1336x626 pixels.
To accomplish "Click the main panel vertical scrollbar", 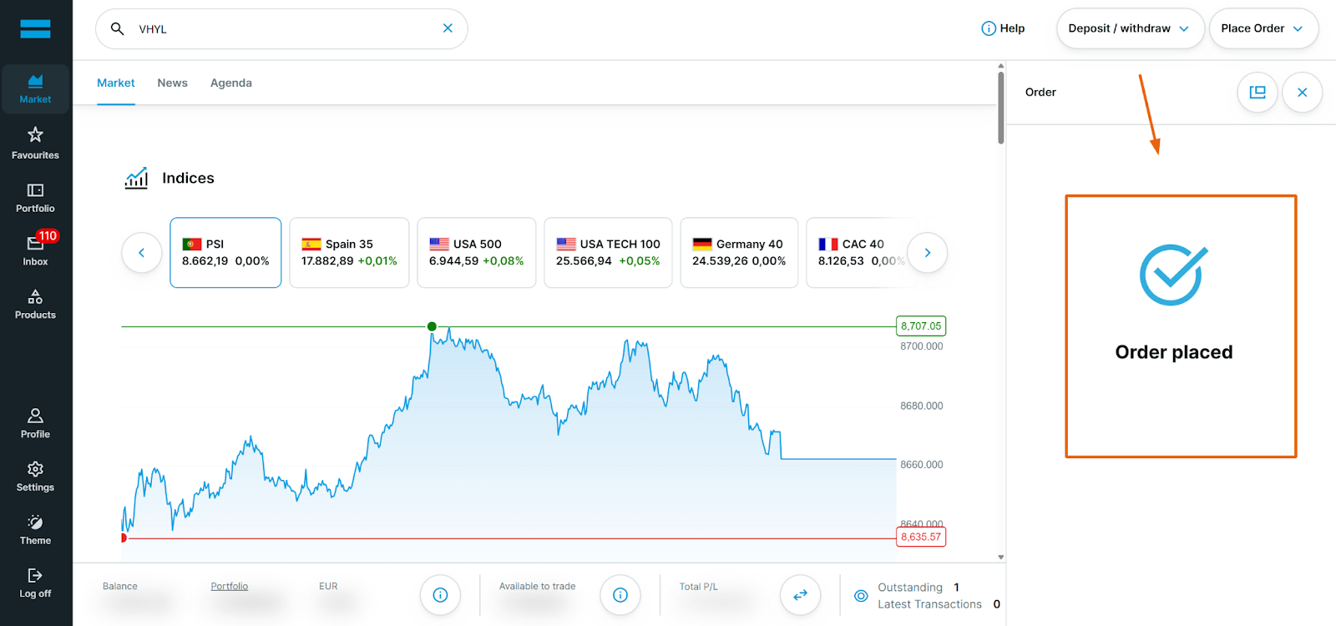I will point(1001,109).
